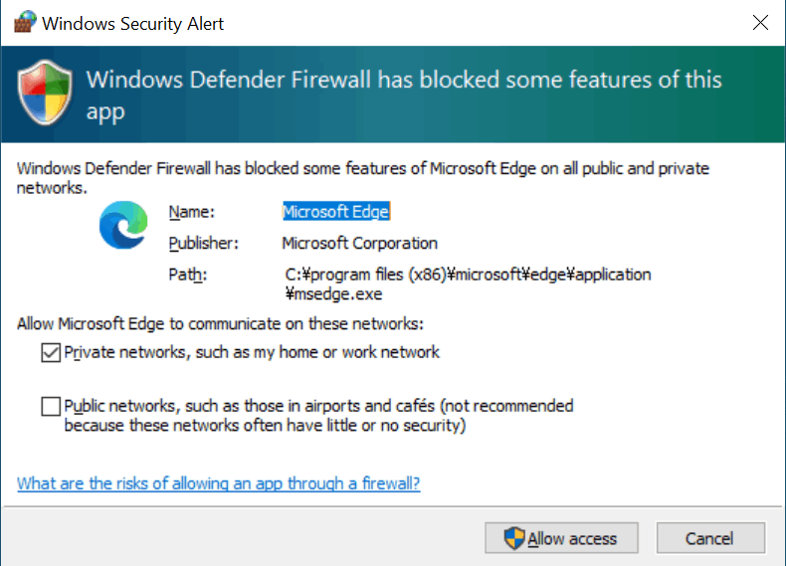Image resolution: width=786 pixels, height=566 pixels.
Task: Click the Publisher label
Action: coord(204,243)
